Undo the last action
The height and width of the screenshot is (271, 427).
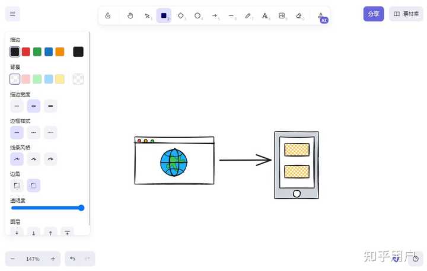[x=72, y=259]
